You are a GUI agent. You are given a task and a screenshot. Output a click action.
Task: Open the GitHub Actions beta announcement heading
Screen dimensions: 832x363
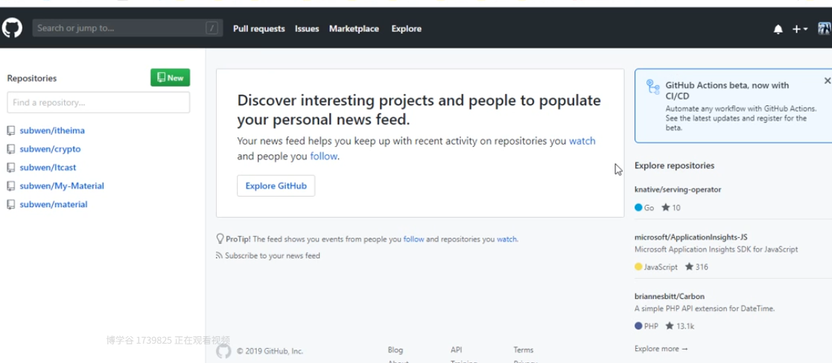[x=728, y=90]
